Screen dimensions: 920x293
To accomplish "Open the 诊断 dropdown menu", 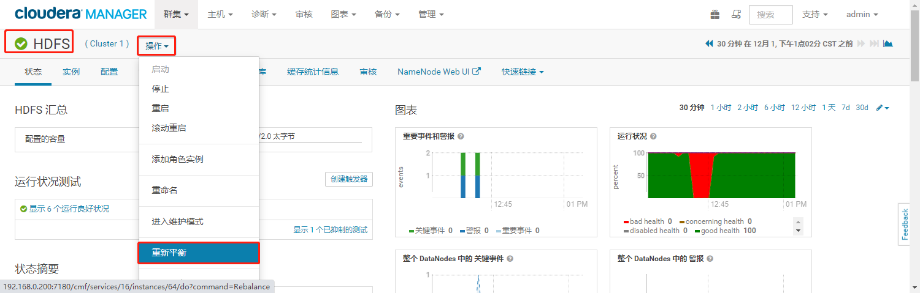I will click(264, 14).
